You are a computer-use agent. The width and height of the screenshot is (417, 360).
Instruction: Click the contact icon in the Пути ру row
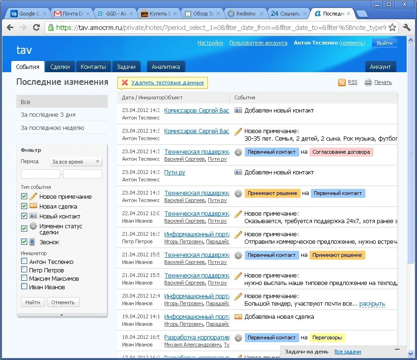click(x=238, y=172)
